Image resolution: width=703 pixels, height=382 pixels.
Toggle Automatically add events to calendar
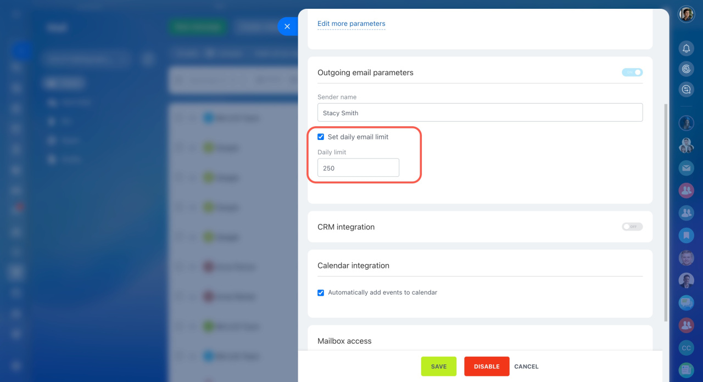(321, 293)
